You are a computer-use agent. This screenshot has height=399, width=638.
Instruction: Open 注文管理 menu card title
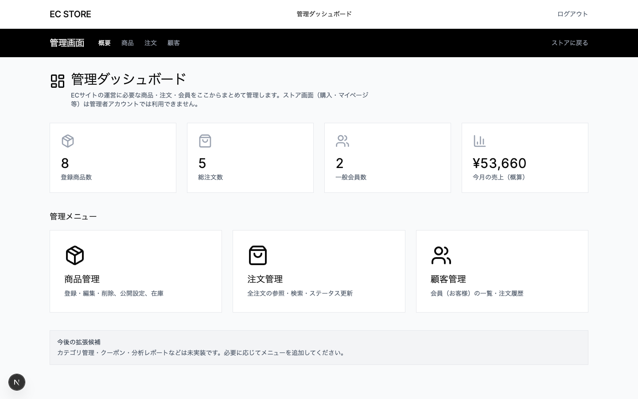click(265, 279)
